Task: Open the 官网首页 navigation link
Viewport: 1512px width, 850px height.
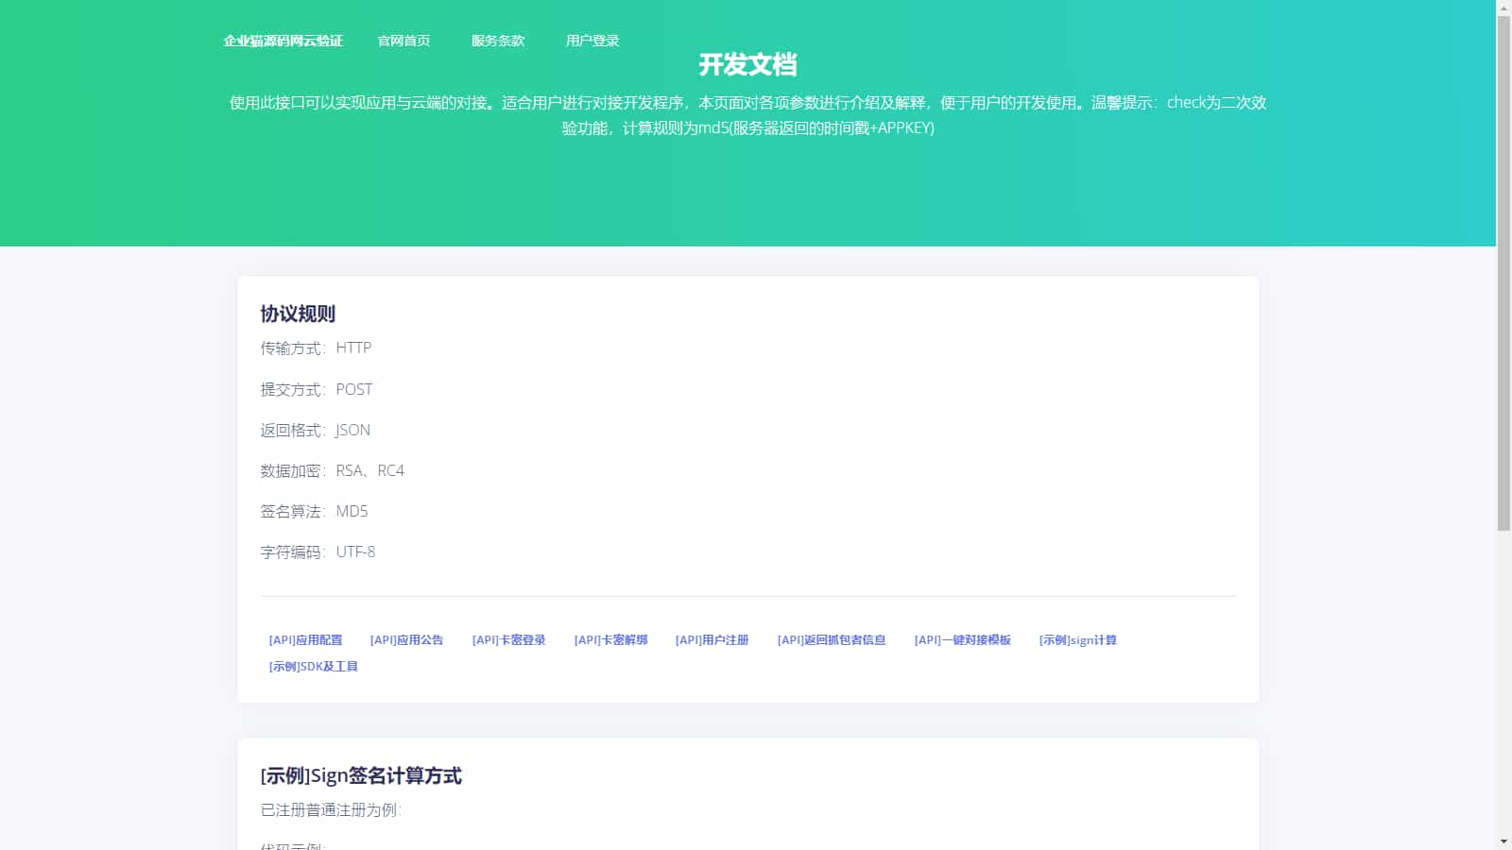Action: pyautogui.click(x=404, y=41)
